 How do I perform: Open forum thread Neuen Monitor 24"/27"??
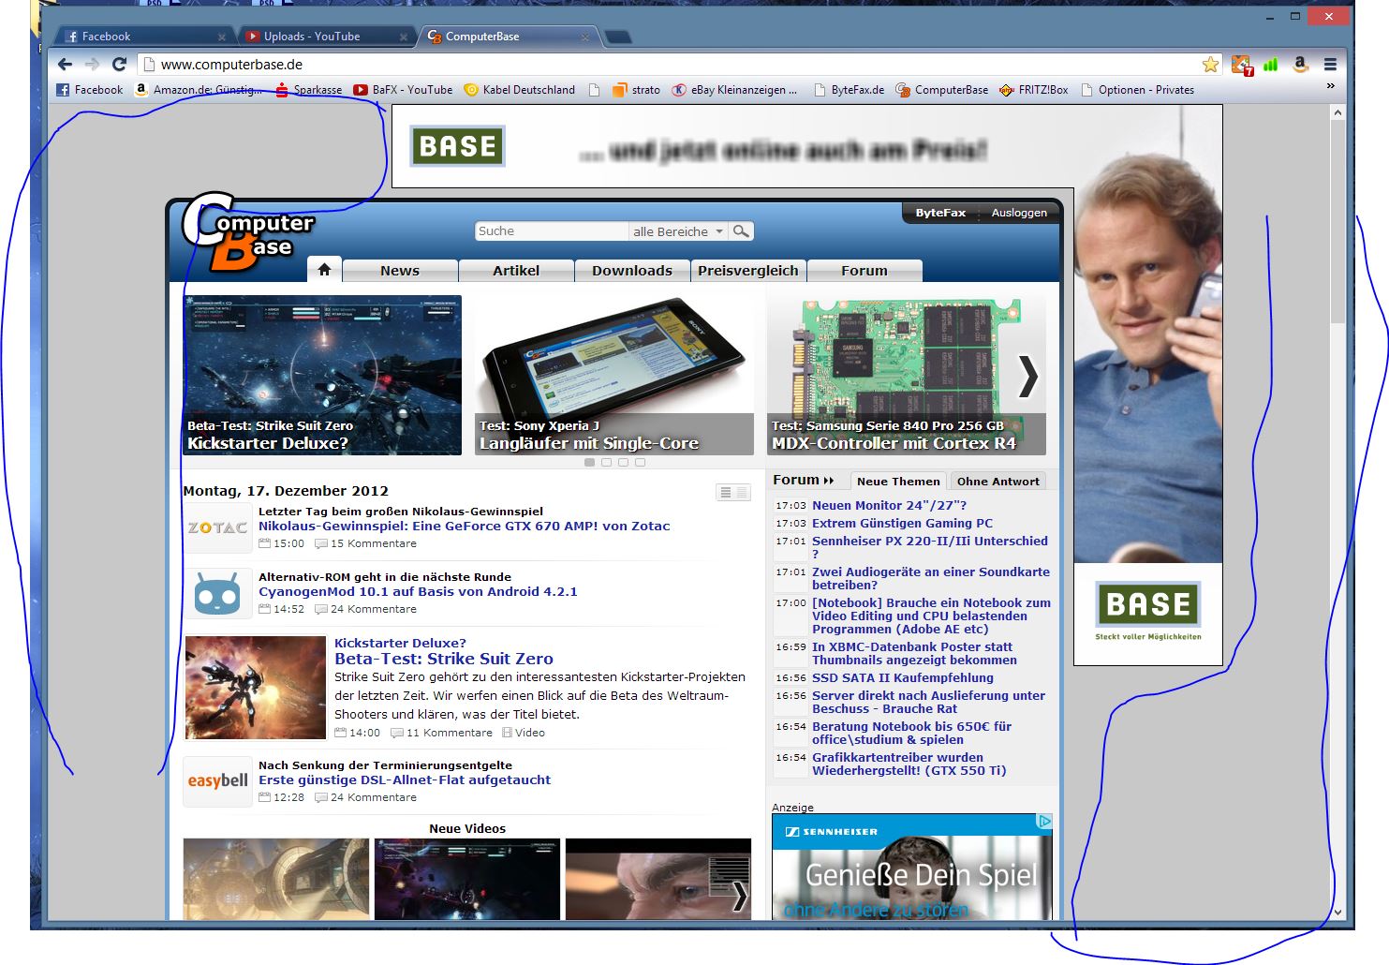[x=890, y=505]
